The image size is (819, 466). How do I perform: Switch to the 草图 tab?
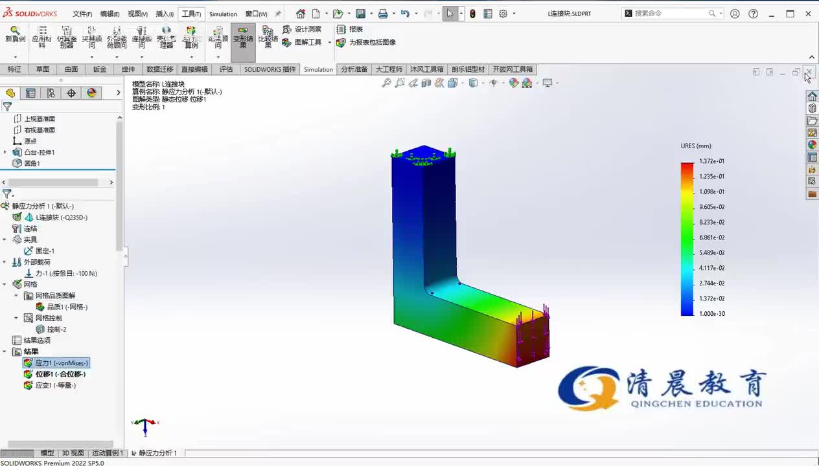43,69
